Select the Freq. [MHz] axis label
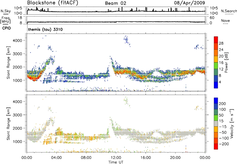The height and width of the screenshot is (164, 237). (x=6, y=20)
